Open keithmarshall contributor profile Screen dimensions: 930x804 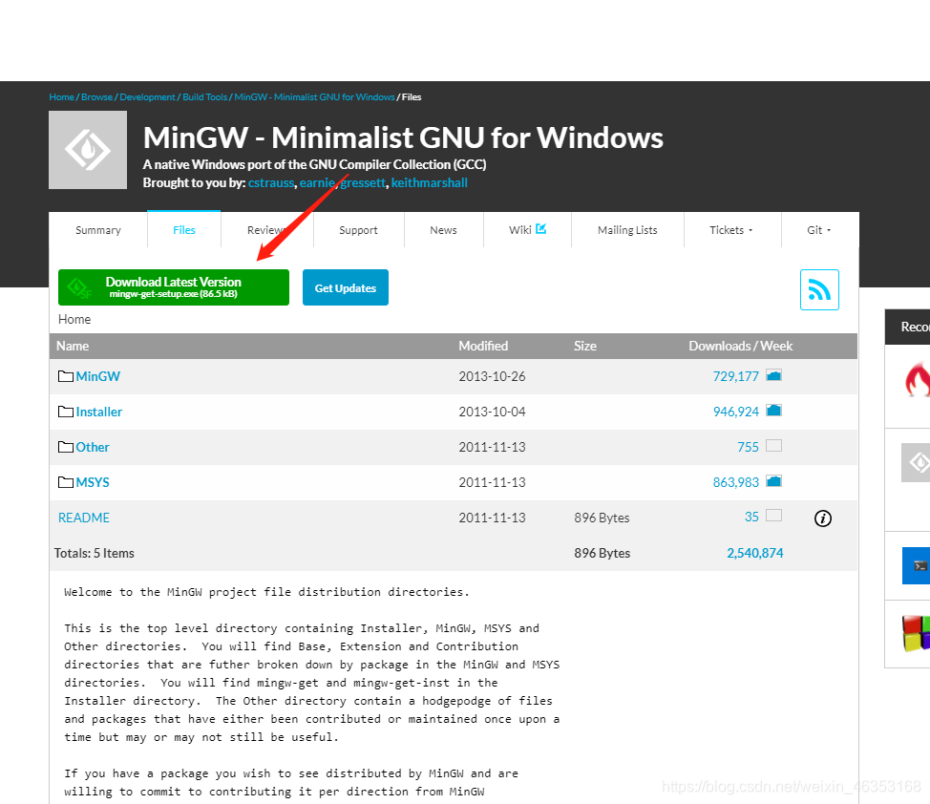pos(430,182)
